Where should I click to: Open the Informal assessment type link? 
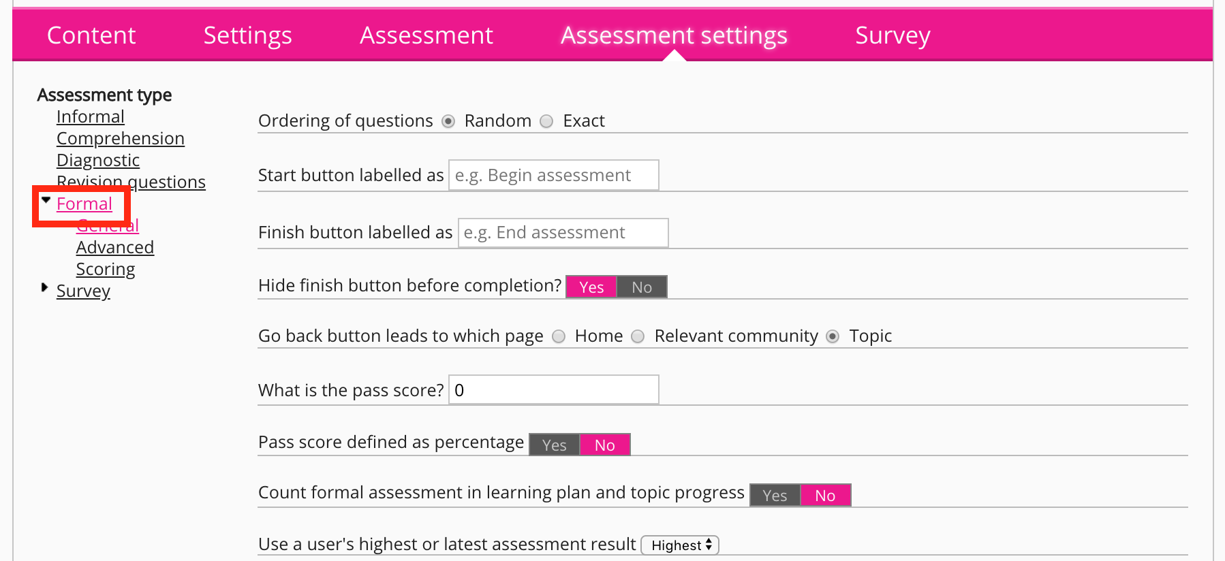pyautogui.click(x=91, y=117)
